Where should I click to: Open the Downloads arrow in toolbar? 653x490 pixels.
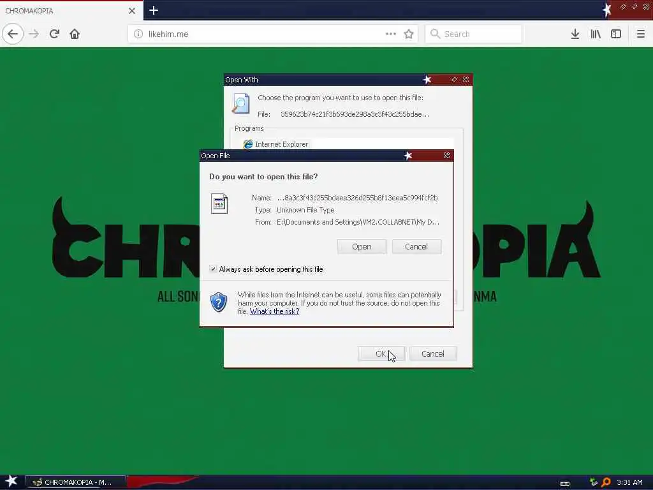575,34
